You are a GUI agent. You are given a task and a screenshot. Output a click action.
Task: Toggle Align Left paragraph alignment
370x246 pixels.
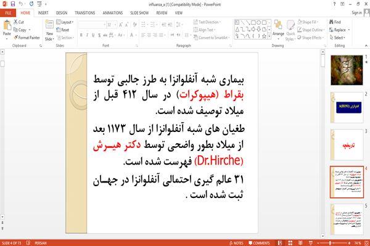(x=143, y=35)
